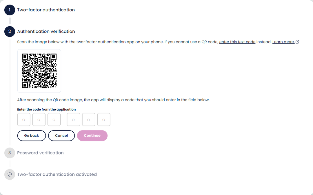313x195 pixels.
Task: Open the 'enter this text code' link
Action: coord(237,42)
